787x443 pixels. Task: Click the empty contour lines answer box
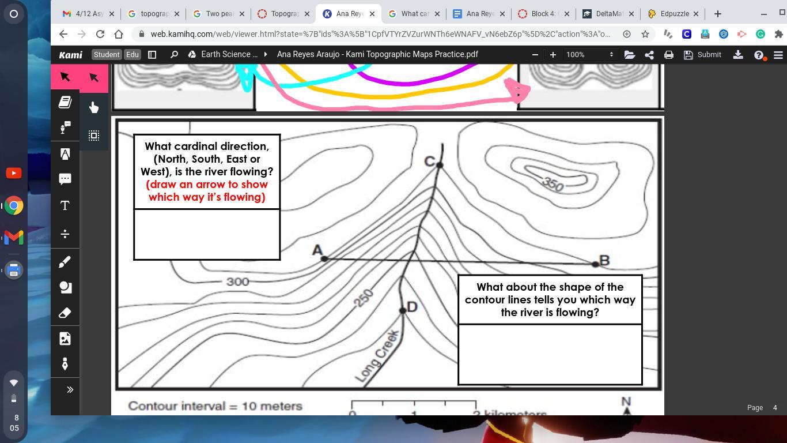tap(550, 354)
